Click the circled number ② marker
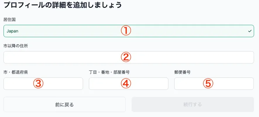Viewport: 259px width, 117px height. (x=126, y=57)
